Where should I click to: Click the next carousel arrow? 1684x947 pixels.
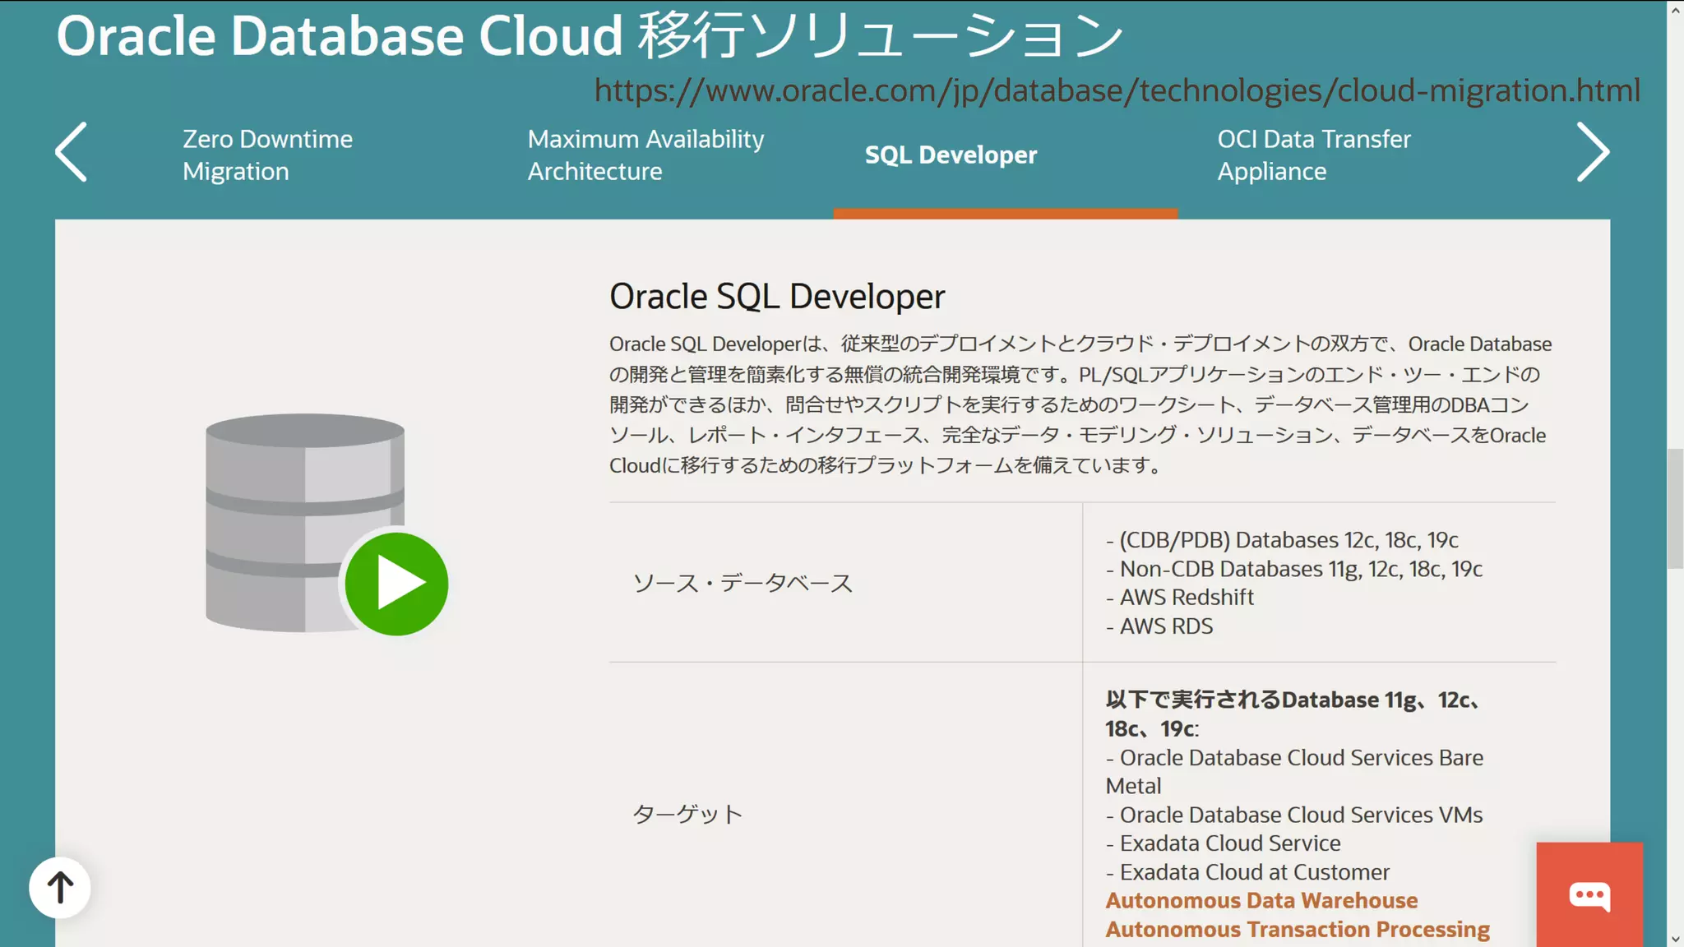1593,152
